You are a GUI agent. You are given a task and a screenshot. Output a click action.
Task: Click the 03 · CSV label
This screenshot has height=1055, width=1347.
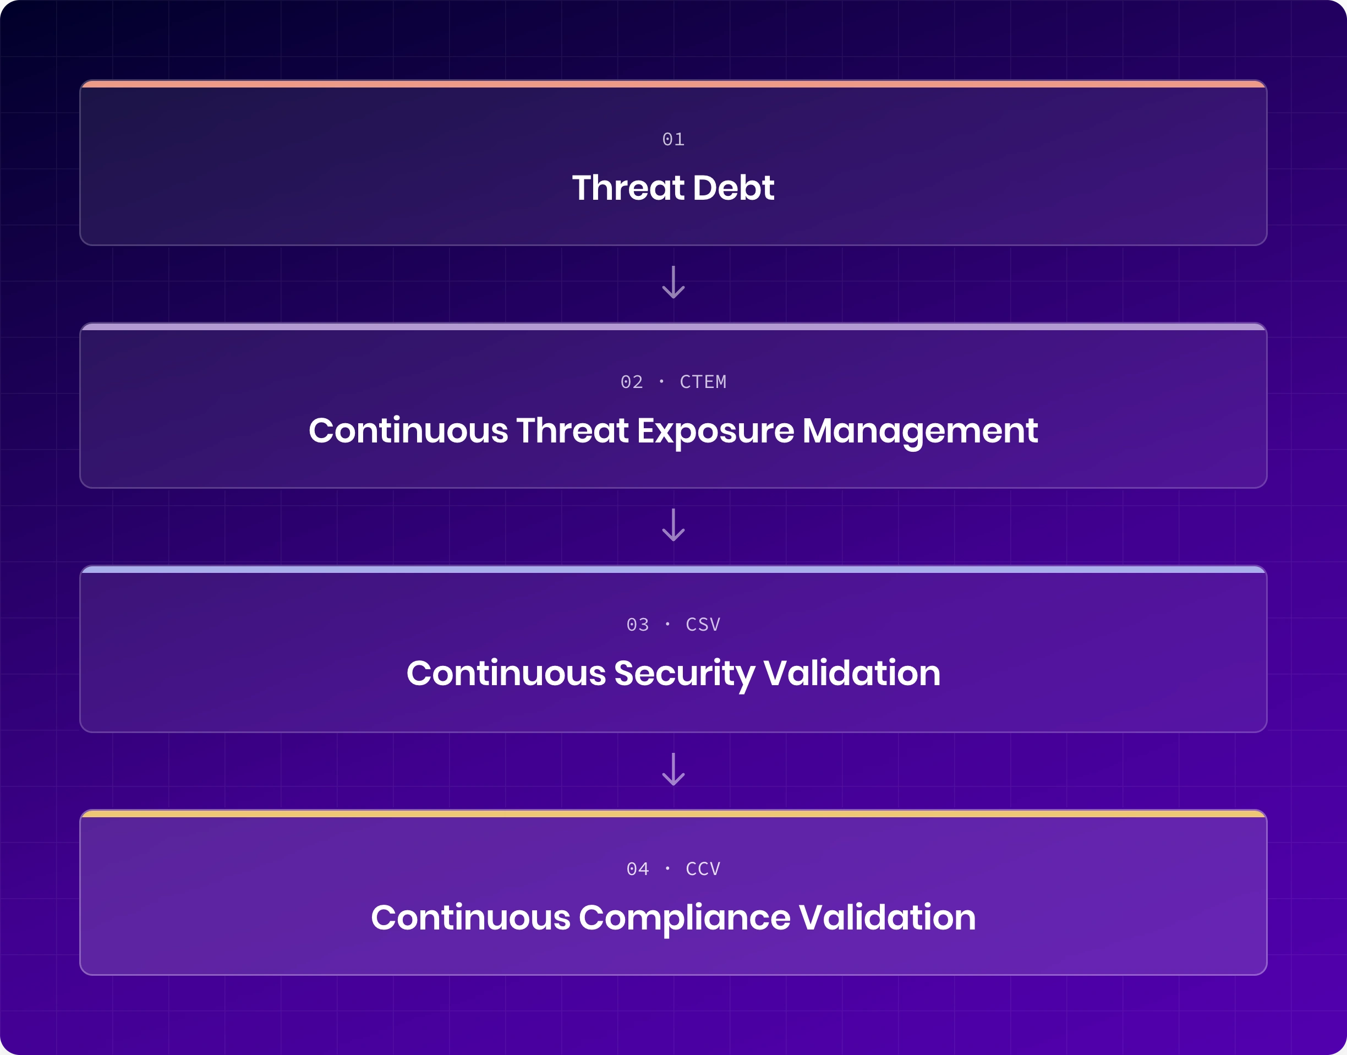tap(673, 625)
